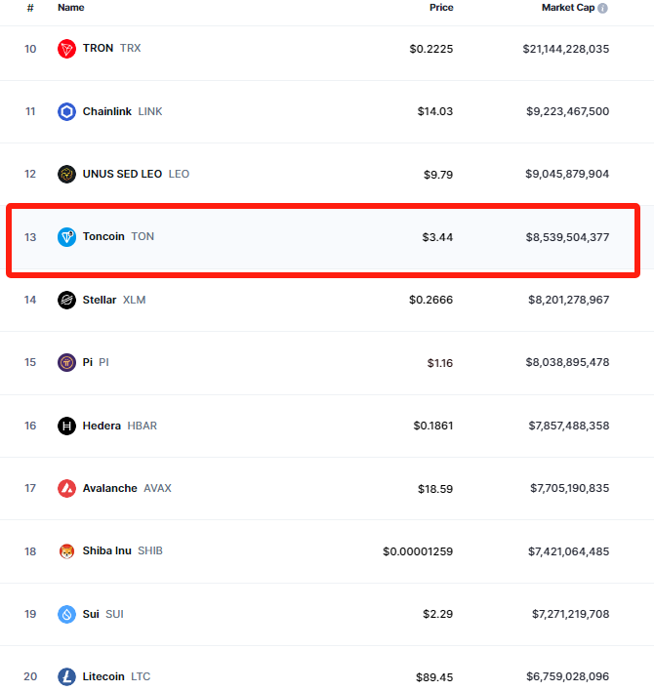Click the Pi coin logo icon
The width and height of the screenshot is (654, 691).
[x=66, y=362]
